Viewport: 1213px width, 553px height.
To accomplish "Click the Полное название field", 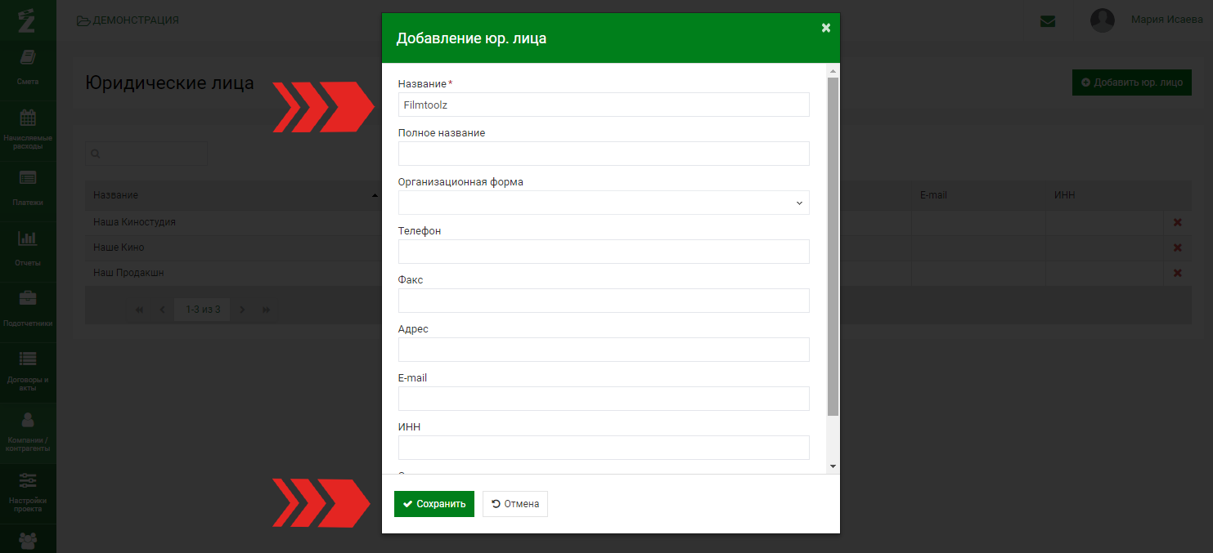I will [x=604, y=154].
